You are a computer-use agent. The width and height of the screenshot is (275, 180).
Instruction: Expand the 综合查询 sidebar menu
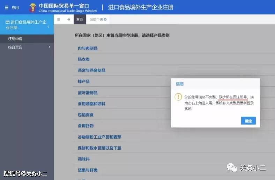click(49, 47)
